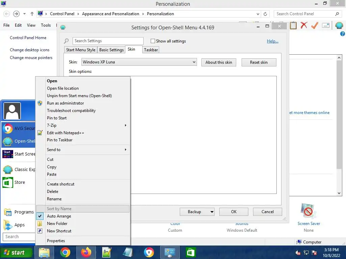Click the green start button
346x259 pixels.
pyautogui.click(x=17, y=253)
